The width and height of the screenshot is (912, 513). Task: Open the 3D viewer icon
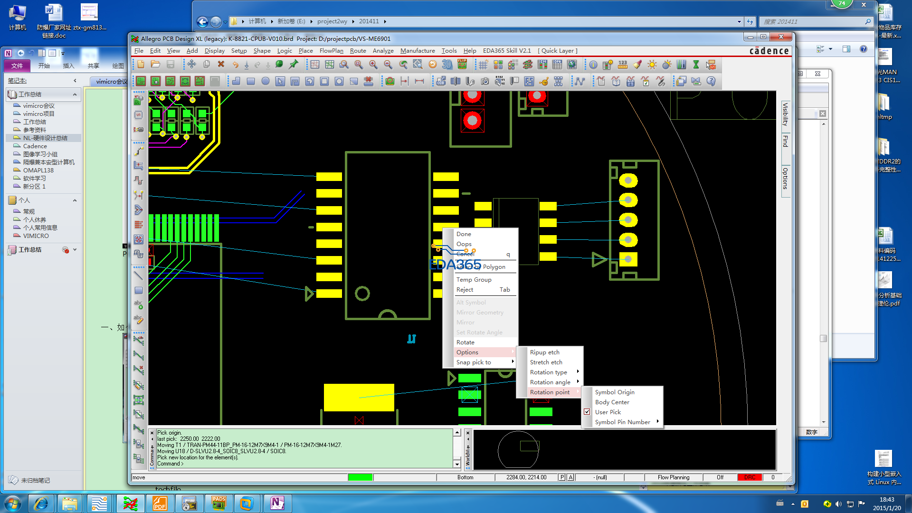[x=447, y=65]
